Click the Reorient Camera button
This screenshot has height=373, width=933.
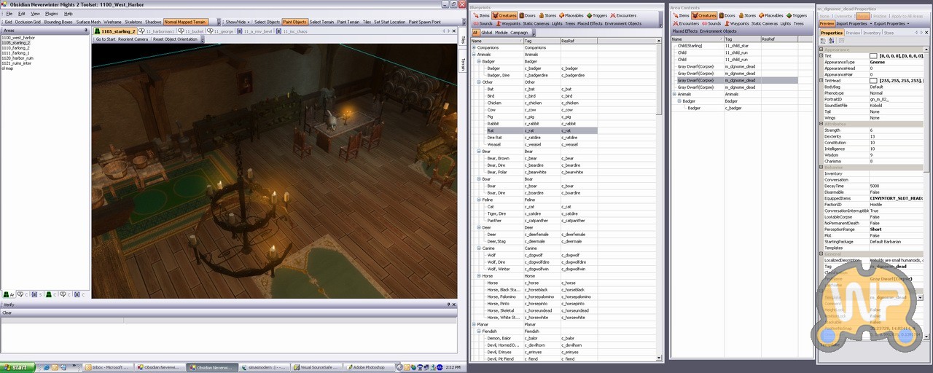click(x=133, y=39)
